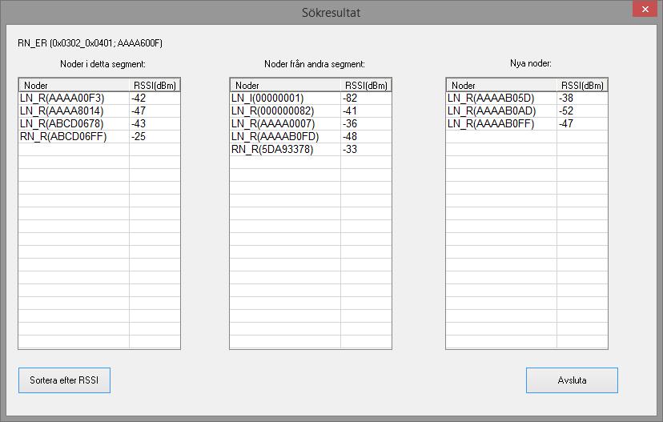
Task: Click the 'Nya noder:' label
Action: pyautogui.click(x=531, y=63)
